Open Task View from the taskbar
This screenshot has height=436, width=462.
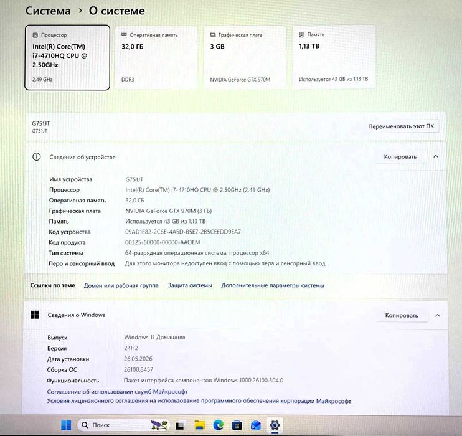coord(179,425)
